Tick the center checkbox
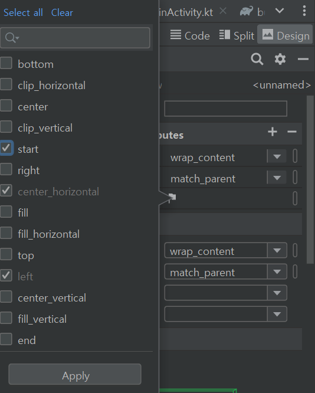315x393 pixels. [6, 106]
